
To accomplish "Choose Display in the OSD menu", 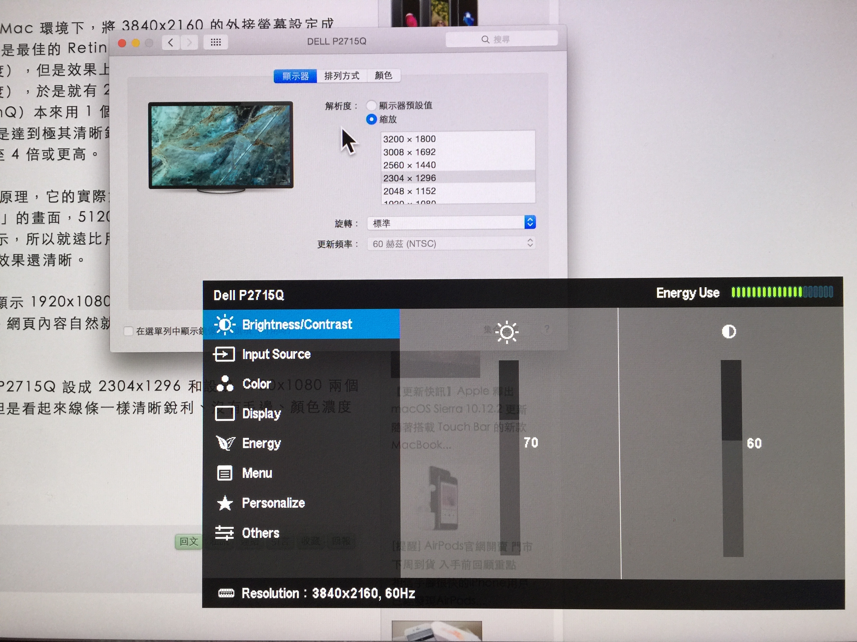I will [x=301, y=413].
